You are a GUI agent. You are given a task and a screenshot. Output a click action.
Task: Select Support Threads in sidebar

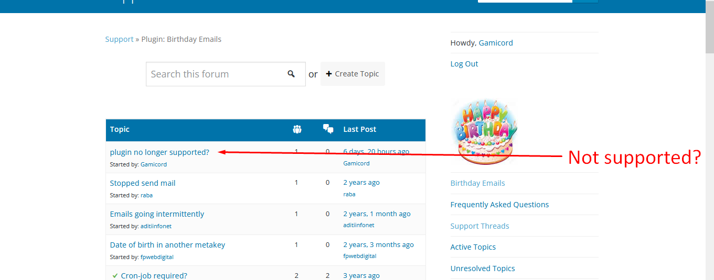click(479, 226)
